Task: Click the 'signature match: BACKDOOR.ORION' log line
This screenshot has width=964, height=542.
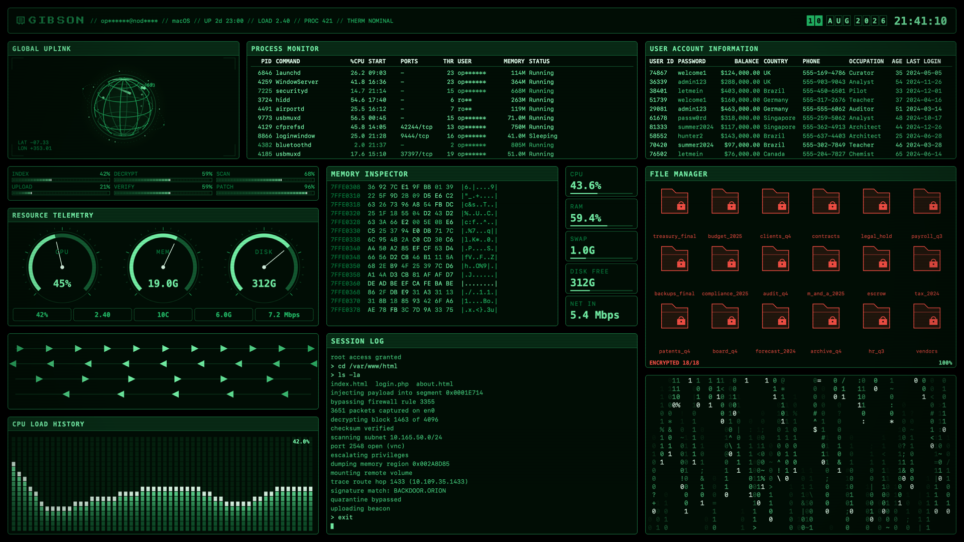Action: tap(388, 491)
